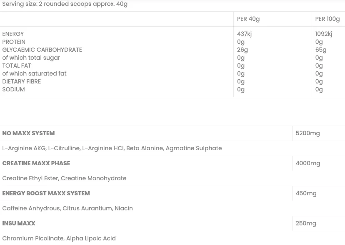Image resolution: width=345 pixels, height=245 pixels.
Task: Click the 5200mg amount cell
Action: pyautogui.click(x=307, y=133)
